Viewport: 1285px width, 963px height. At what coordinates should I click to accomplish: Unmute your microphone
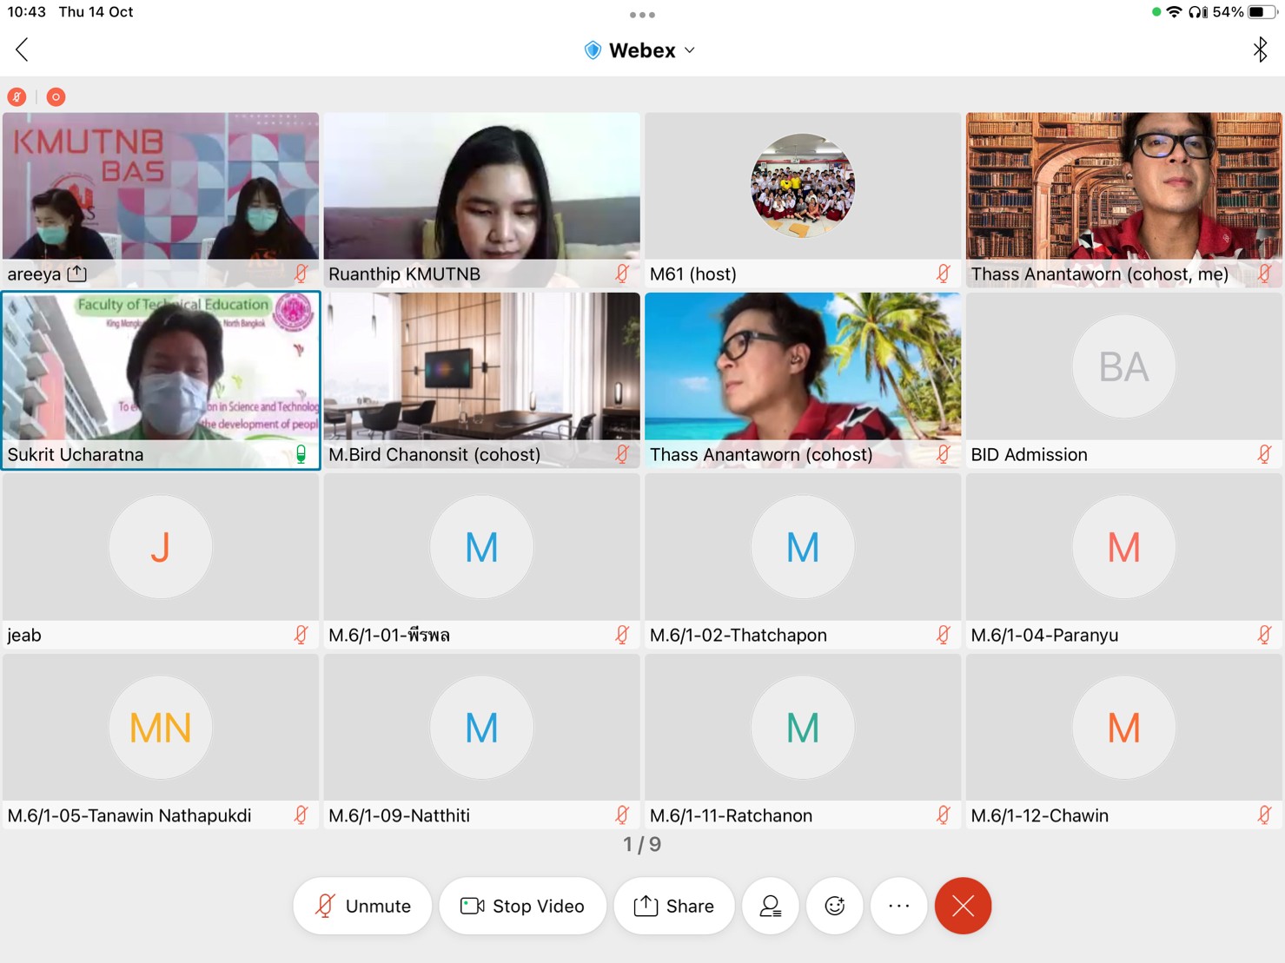(x=362, y=906)
